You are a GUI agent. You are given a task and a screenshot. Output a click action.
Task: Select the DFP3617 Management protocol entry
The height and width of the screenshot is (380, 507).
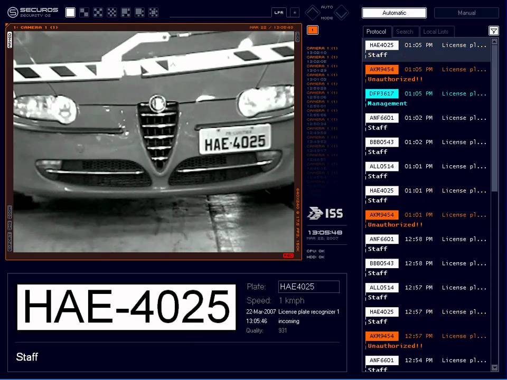click(427, 98)
